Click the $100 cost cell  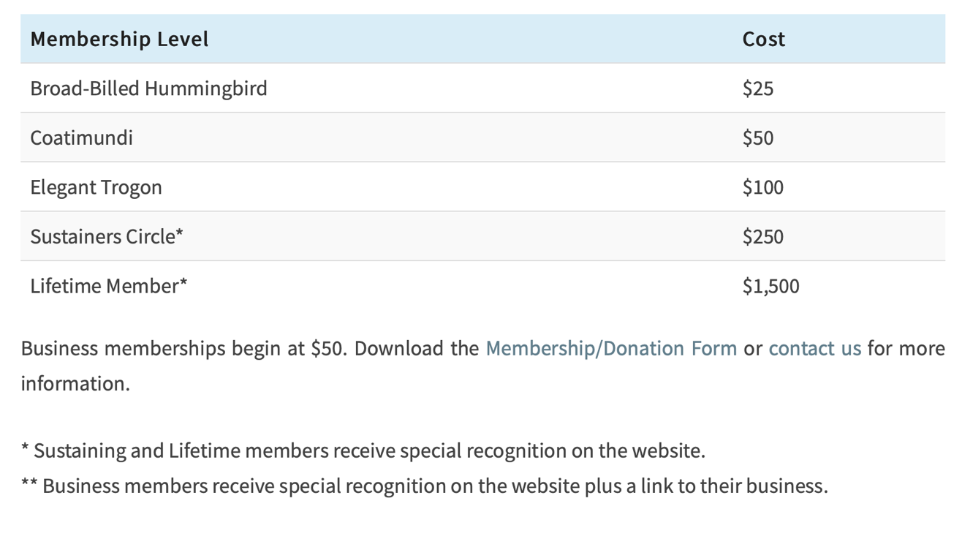tap(762, 187)
